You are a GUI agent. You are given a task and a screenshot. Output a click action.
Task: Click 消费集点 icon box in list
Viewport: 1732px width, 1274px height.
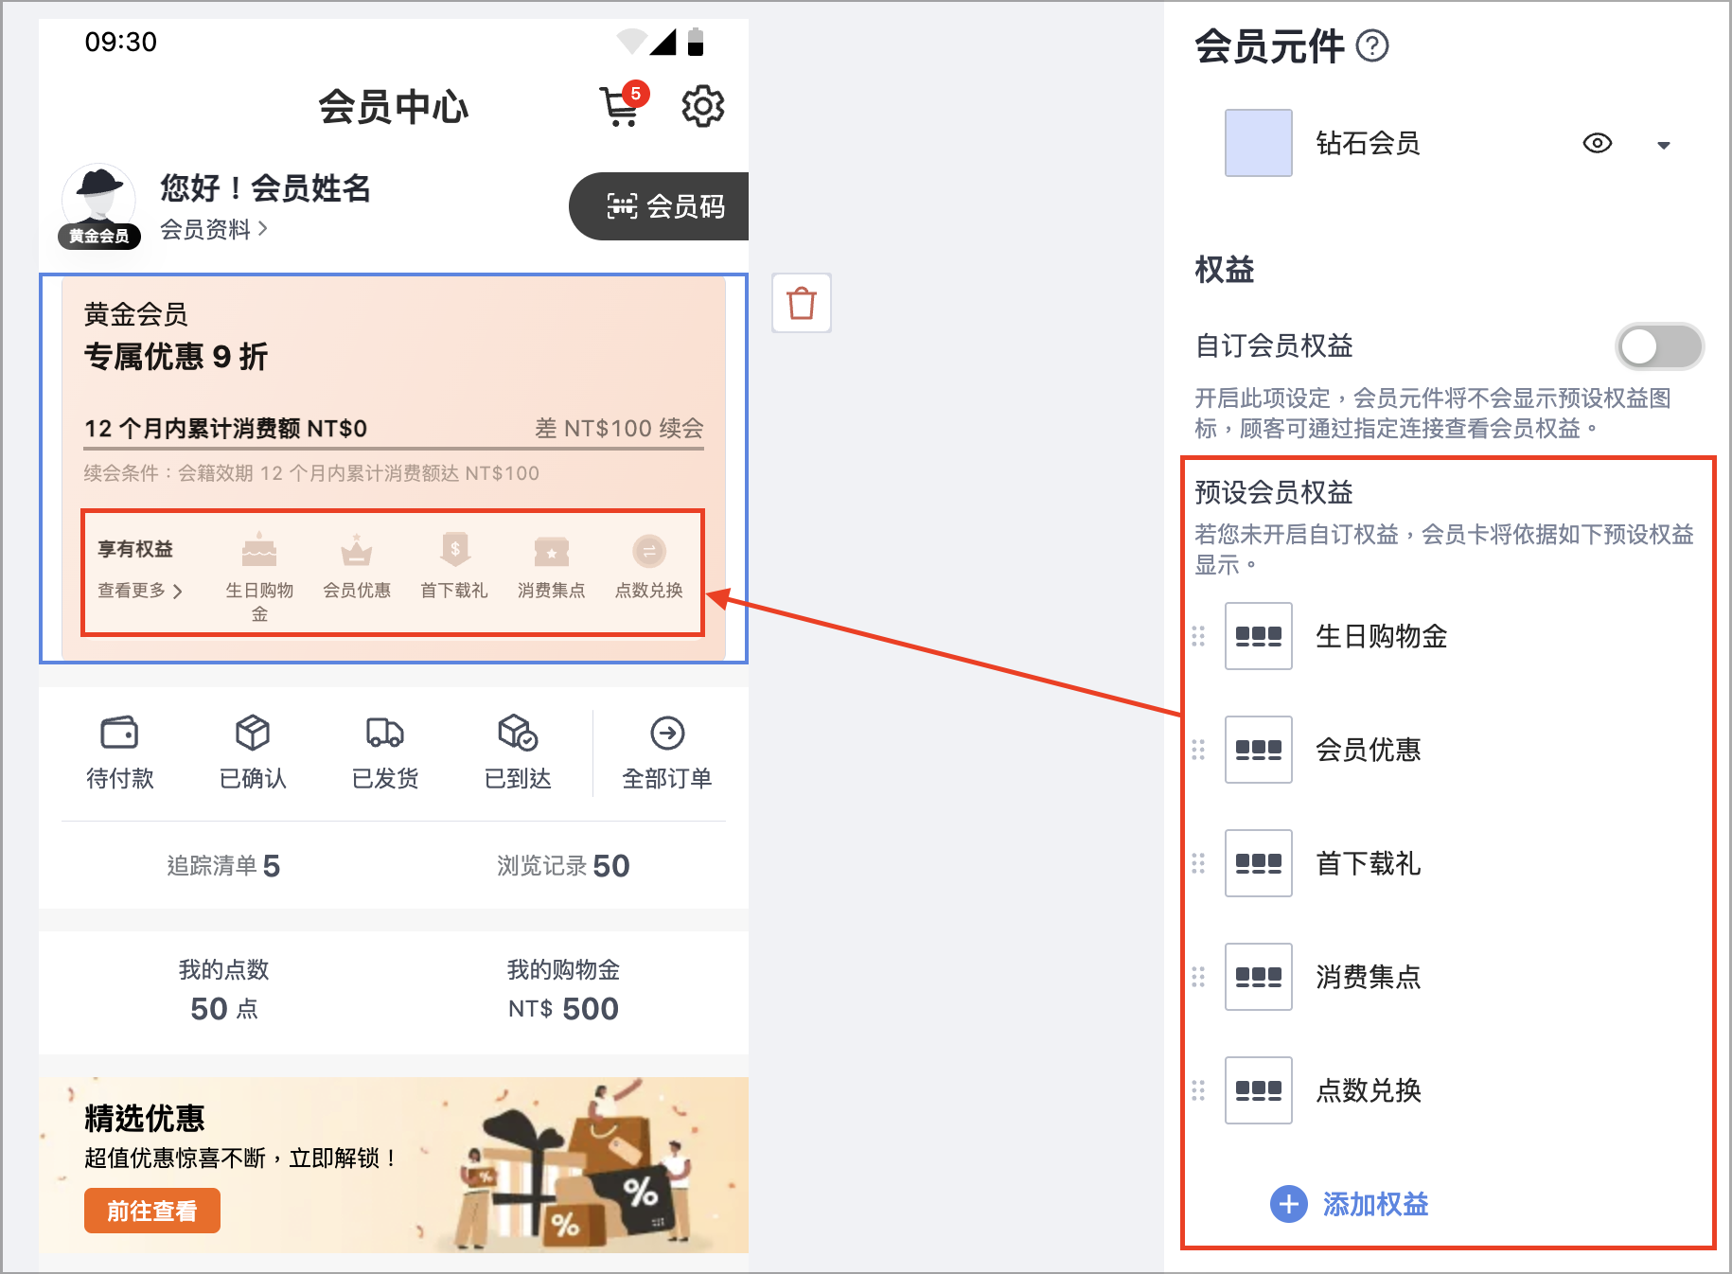tap(1259, 977)
